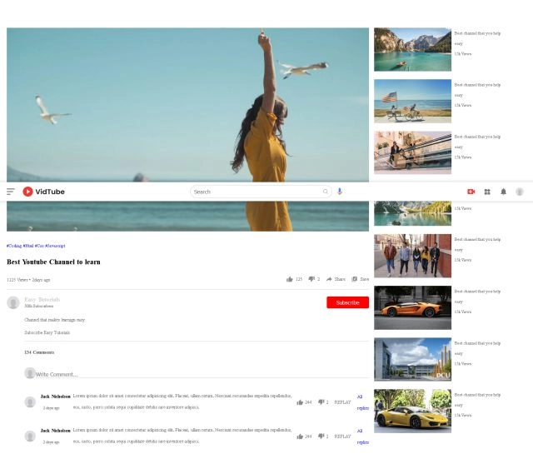Like the video with 125 likes
Viewport: 533px width, 464px height.
(290, 279)
